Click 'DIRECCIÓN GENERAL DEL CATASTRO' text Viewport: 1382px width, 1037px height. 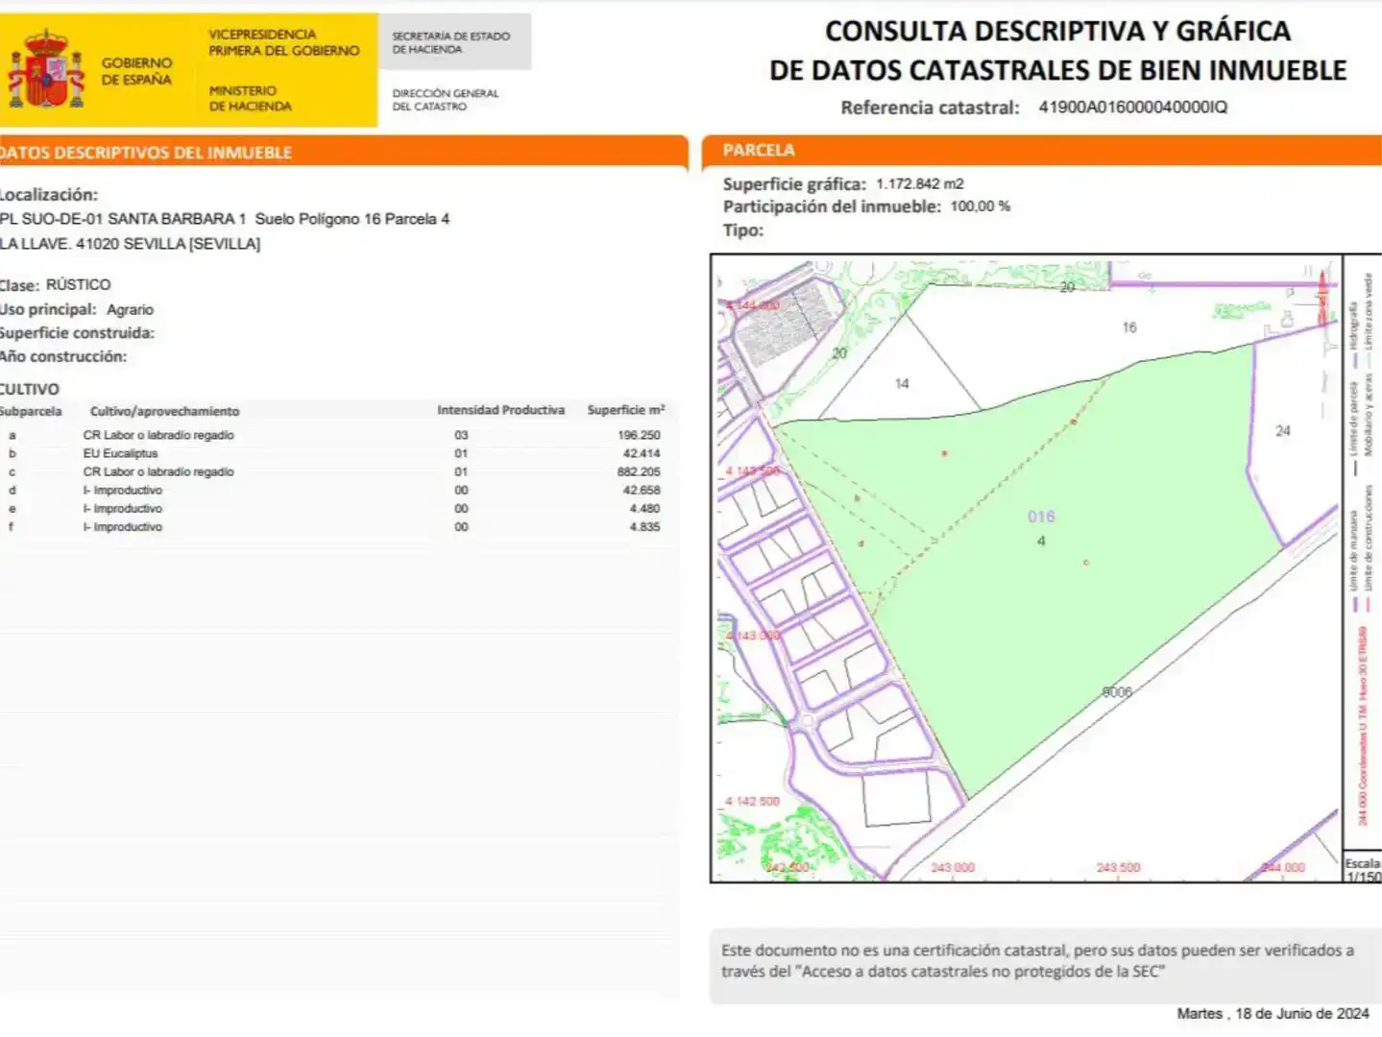446,100
